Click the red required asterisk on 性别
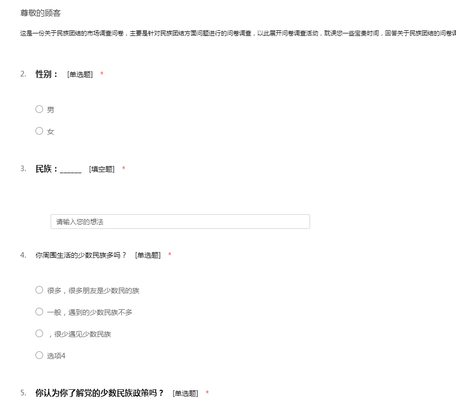The height and width of the screenshot is (405, 456). click(102, 74)
